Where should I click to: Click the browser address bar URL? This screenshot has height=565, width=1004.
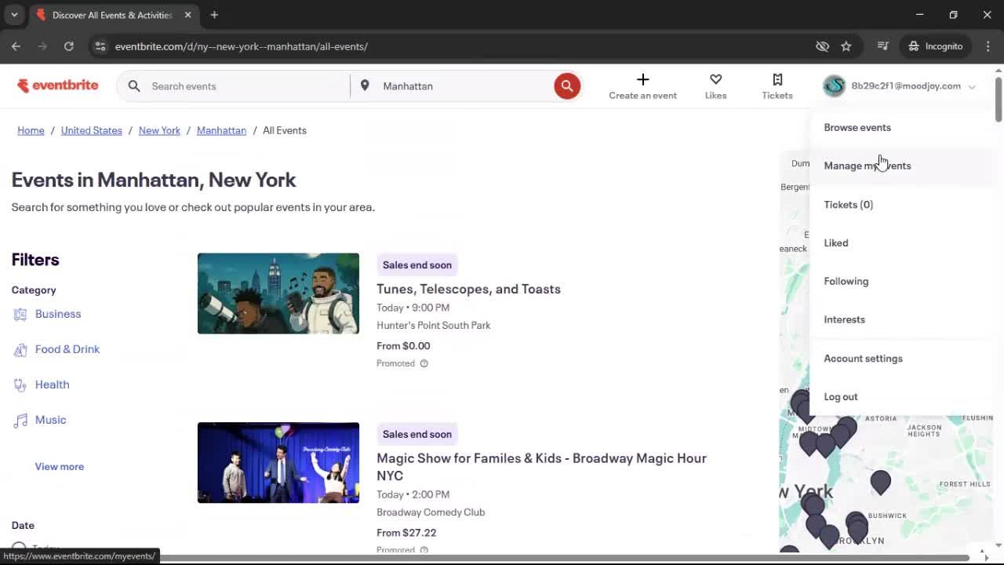(242, 46)
